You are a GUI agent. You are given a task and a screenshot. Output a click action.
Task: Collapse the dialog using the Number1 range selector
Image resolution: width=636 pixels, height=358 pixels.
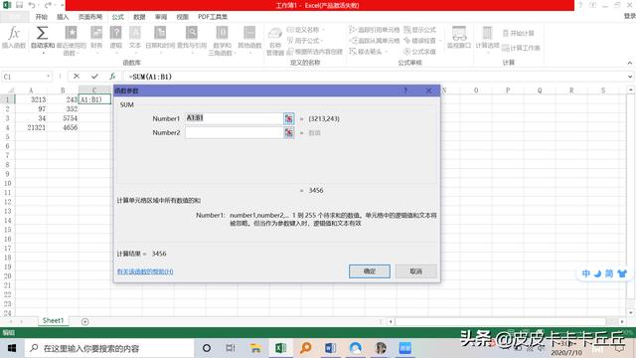click(289, 118)
